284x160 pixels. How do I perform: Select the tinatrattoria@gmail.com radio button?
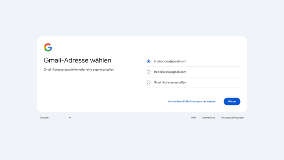point(149,61)
